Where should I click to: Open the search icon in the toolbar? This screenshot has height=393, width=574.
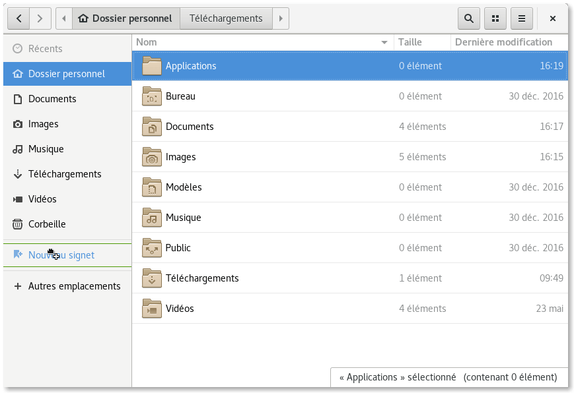pyautogui.click(x=469, y=18)
